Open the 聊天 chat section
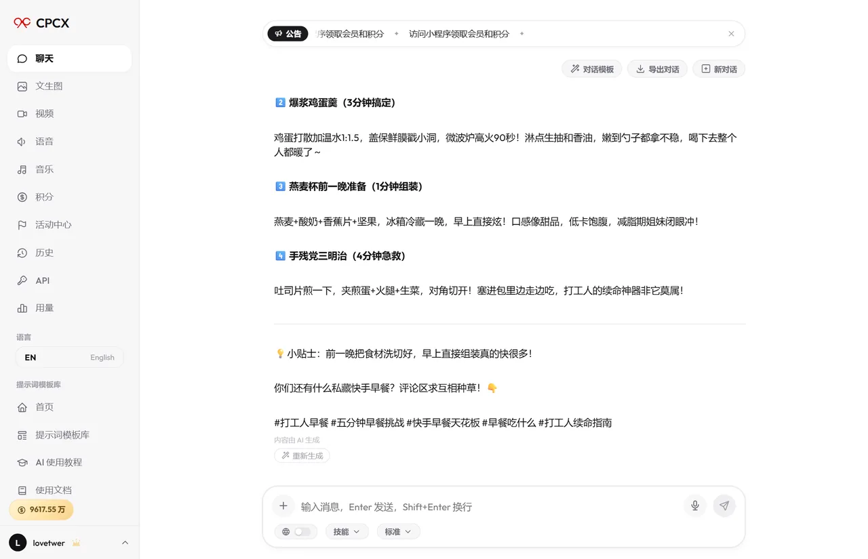The height and width of the screenshot is (559, 868). click(69, 58)
